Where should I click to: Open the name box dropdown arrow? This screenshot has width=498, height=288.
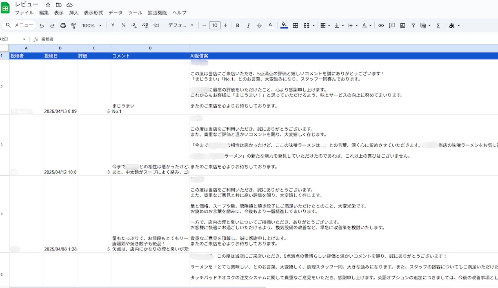click(x=24, y=39)
